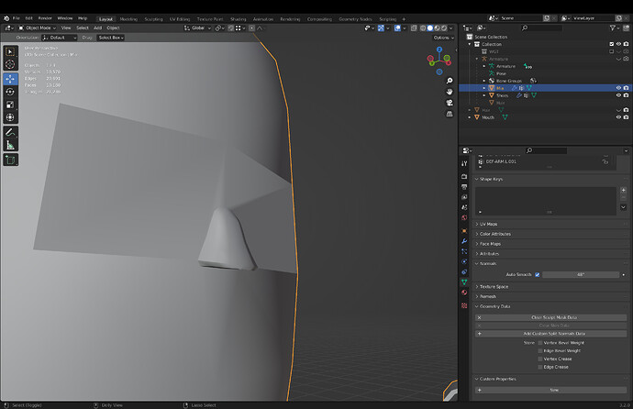Select the Measure tool
The image size is (633, 409).
click(10, 145)
